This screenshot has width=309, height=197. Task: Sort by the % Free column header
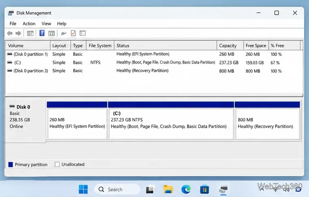click(x=284, y=46)
